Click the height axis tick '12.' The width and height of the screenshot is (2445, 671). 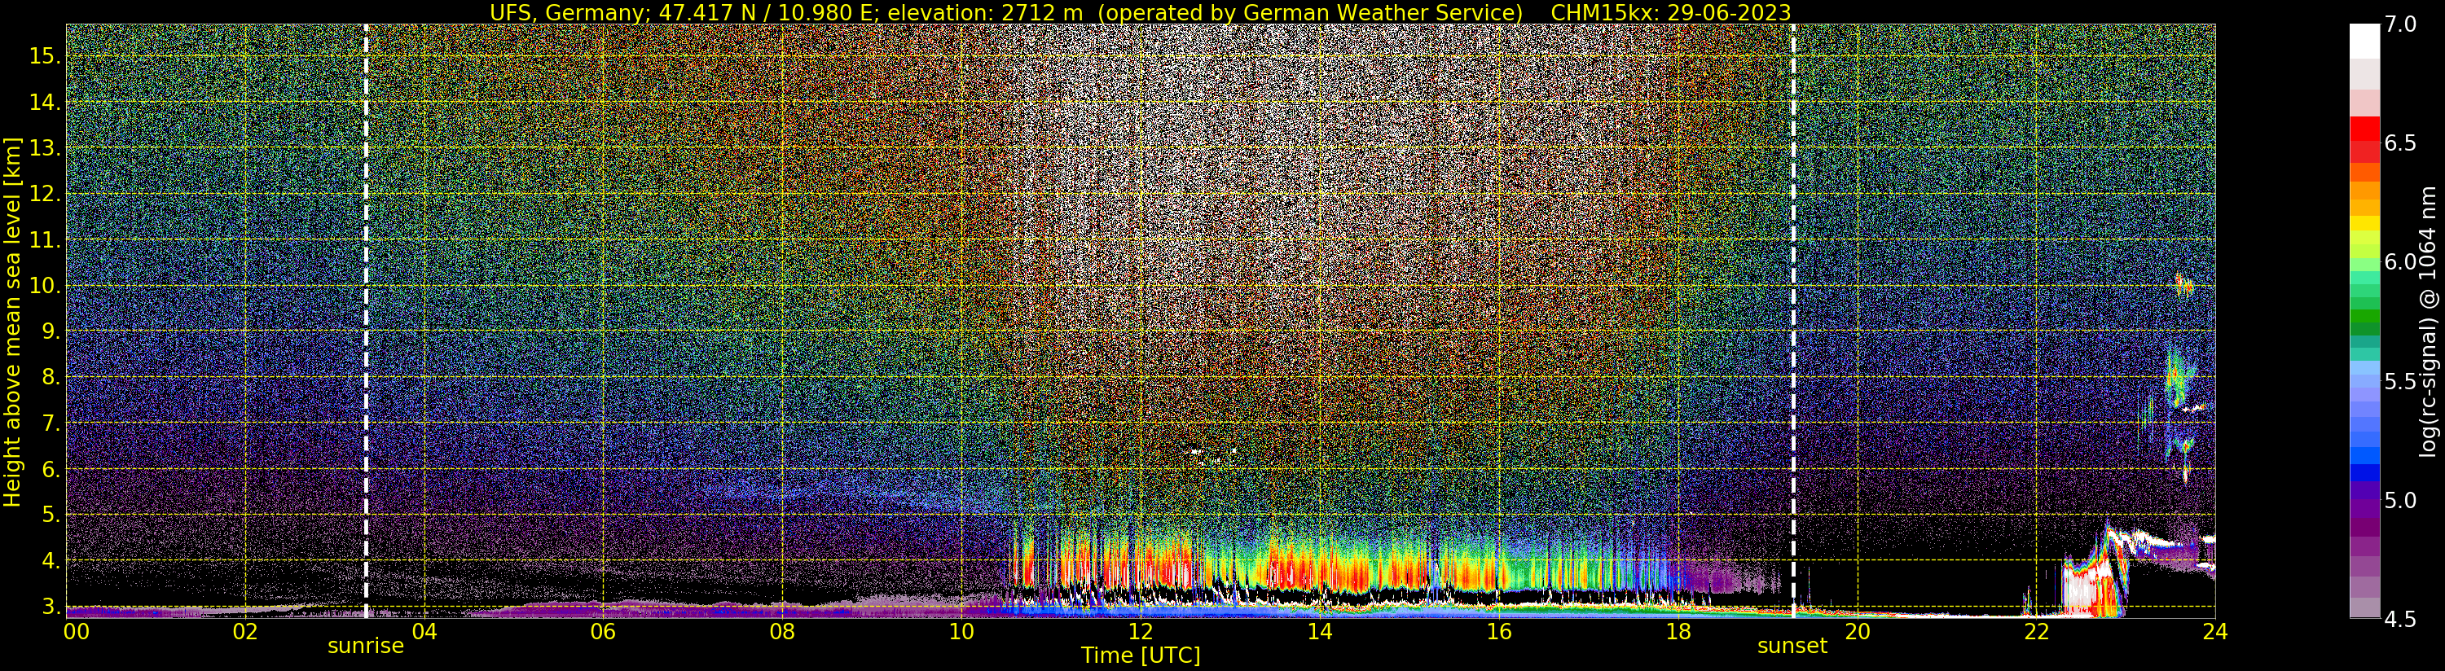[45, 194]
